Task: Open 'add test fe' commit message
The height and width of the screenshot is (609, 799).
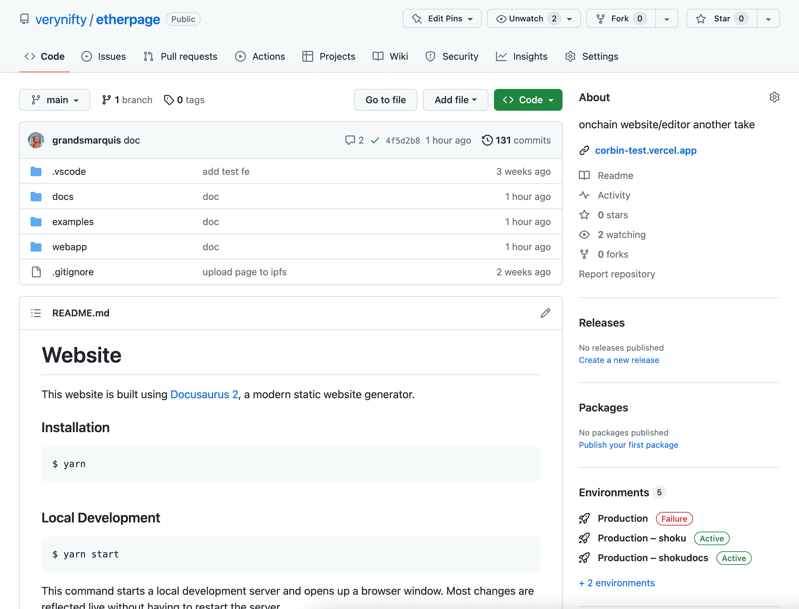Action: [x=226, y=171]
